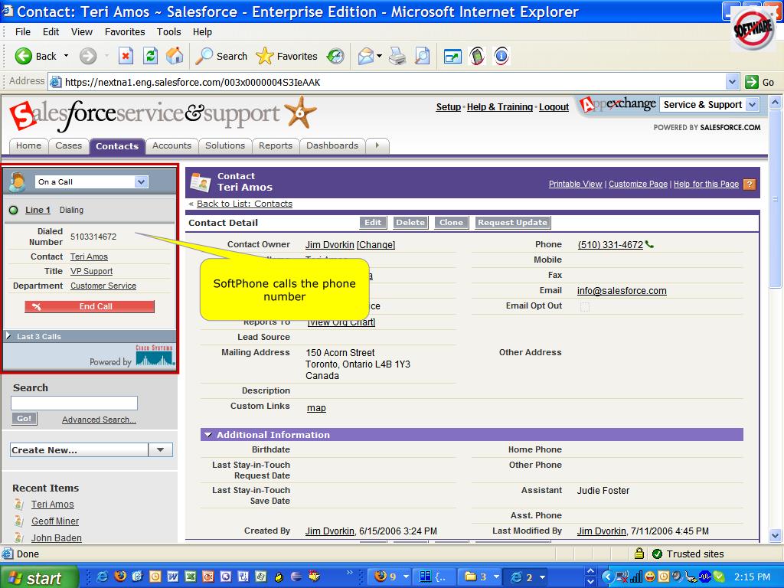Click the sidebar Search input field
The image size is (784, 588).
74,403
